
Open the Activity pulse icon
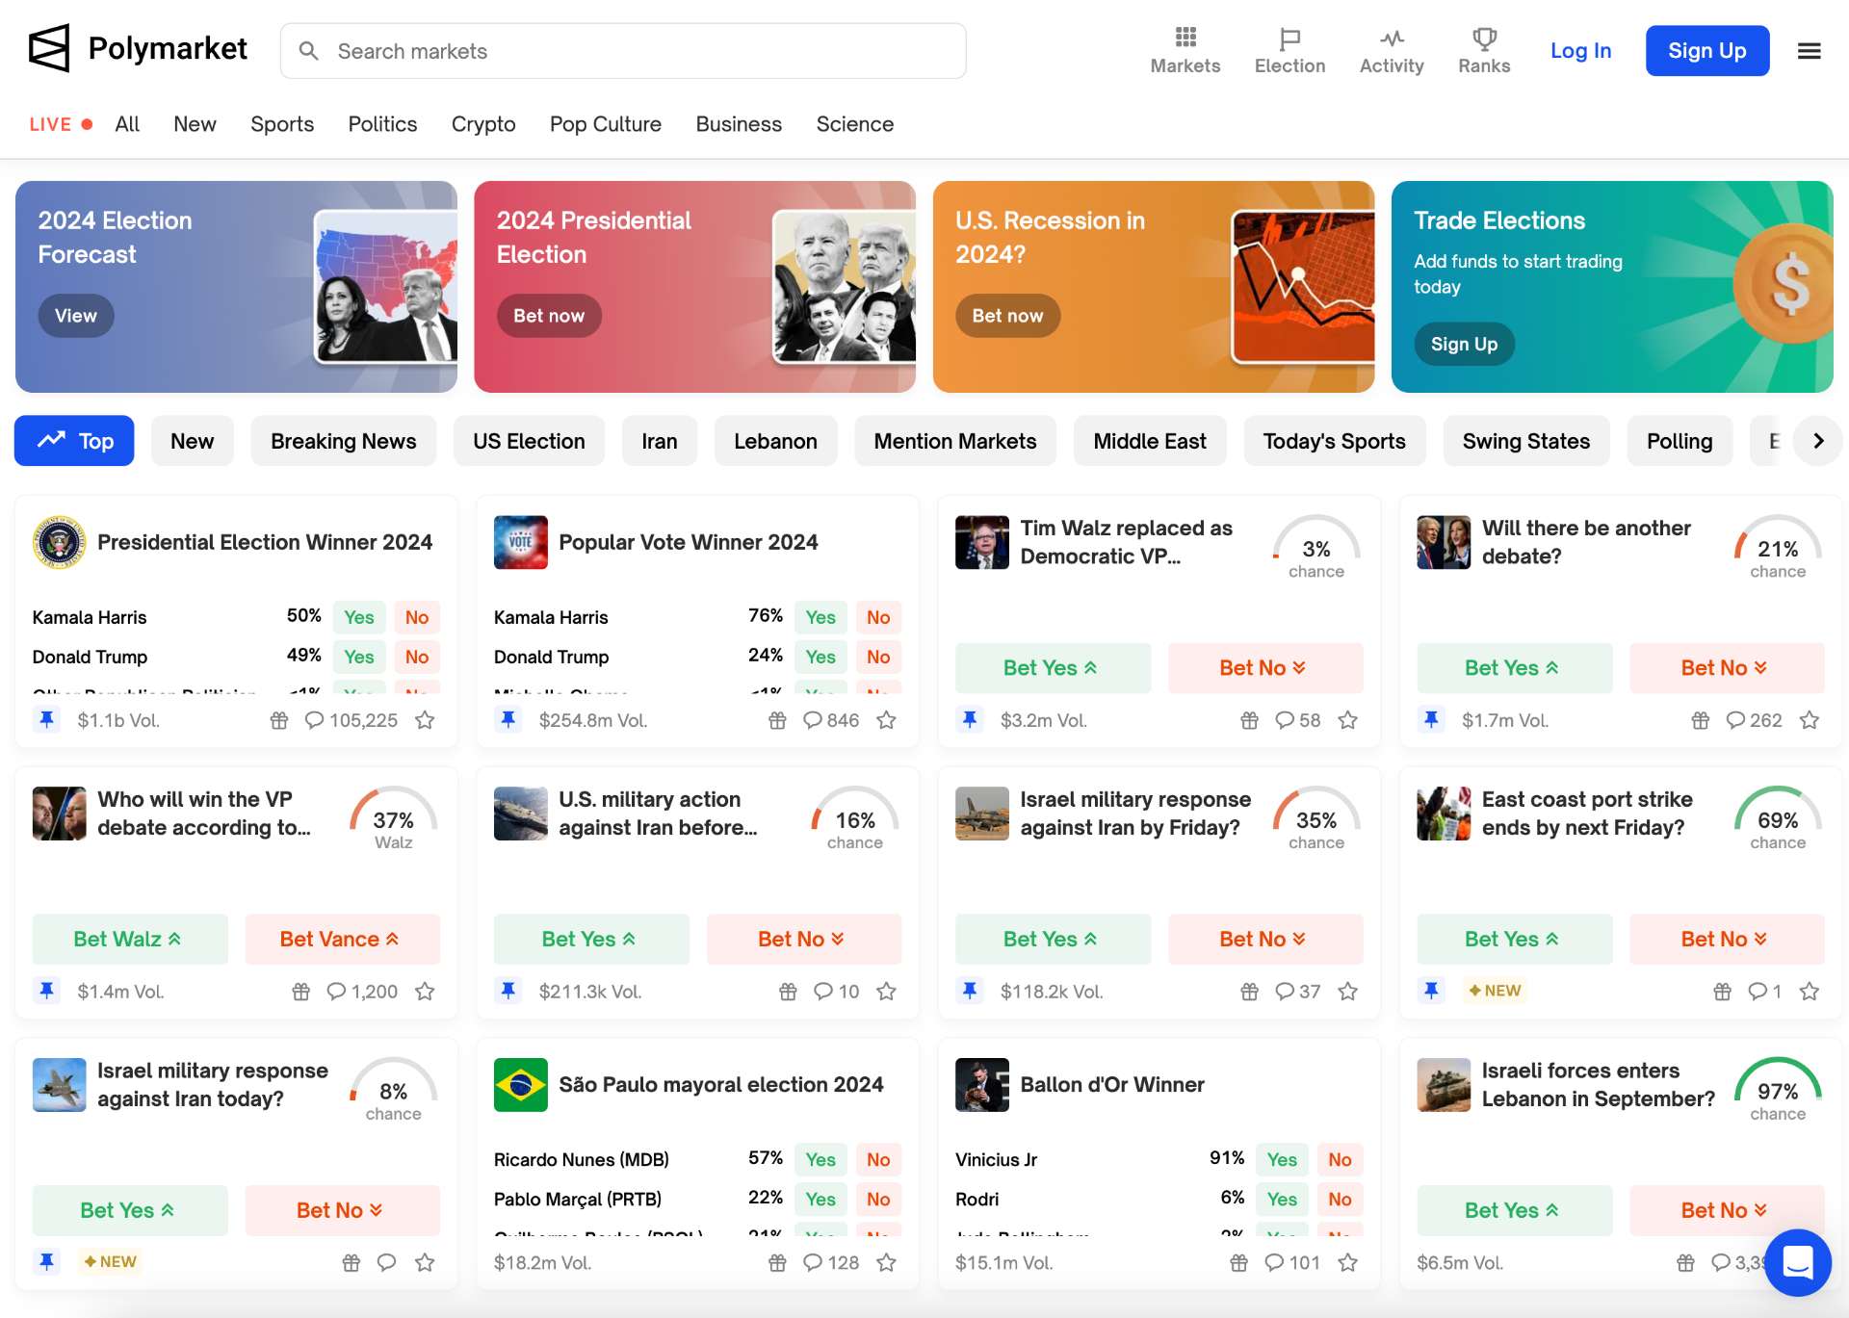(x=1392, y=39)
